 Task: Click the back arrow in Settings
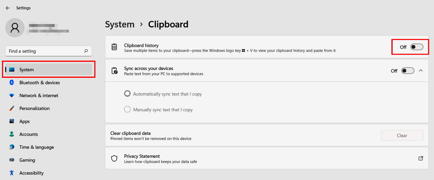pyautogui.click(x=8, y=8)
